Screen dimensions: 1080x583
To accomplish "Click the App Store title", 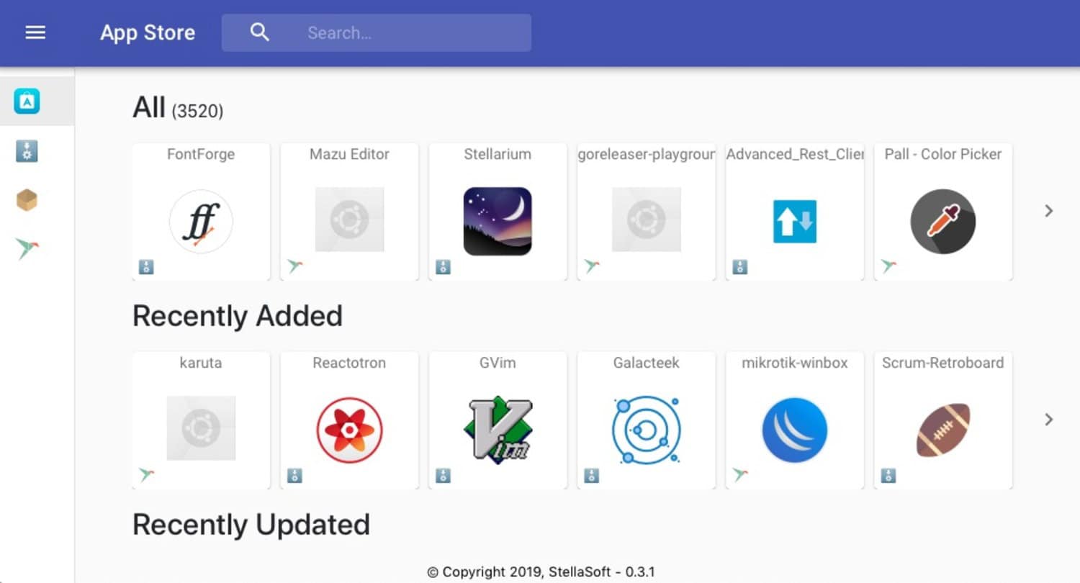I will point(148,32).
